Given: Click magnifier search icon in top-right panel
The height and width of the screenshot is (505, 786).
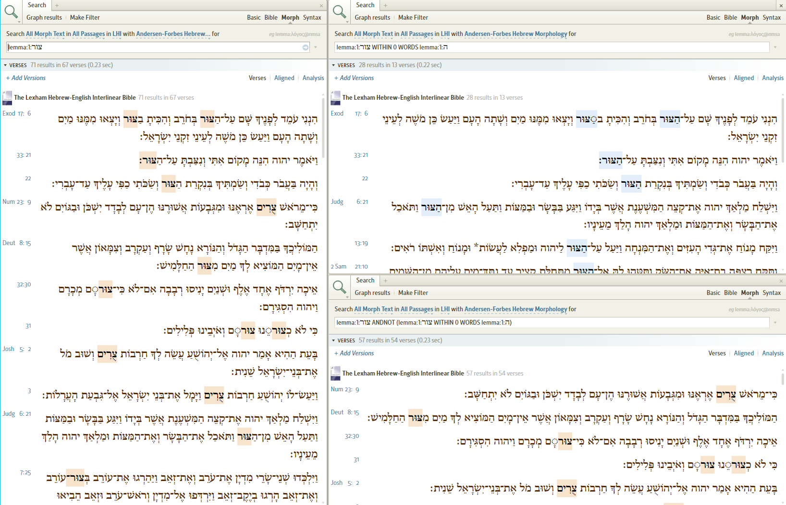Looking at the screenshot, I should coord(339,12).
